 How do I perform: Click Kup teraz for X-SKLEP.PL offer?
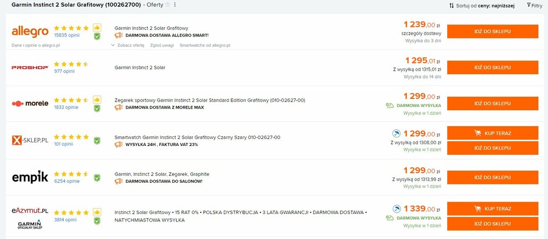coord(492,133)
